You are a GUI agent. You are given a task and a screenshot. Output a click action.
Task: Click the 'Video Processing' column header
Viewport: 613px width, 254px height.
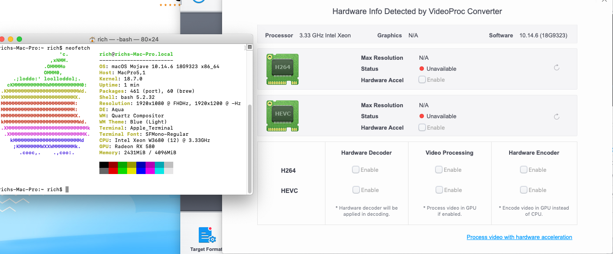[449, 152]
